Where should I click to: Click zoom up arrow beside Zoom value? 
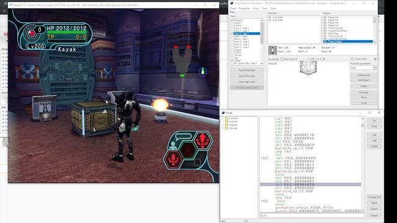pos(375,59)
